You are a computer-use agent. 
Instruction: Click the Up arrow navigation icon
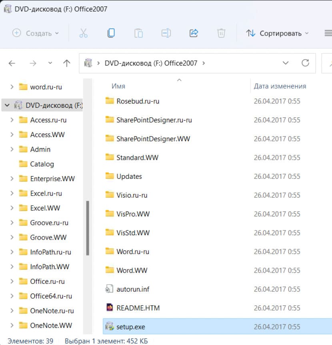point(67,63)
